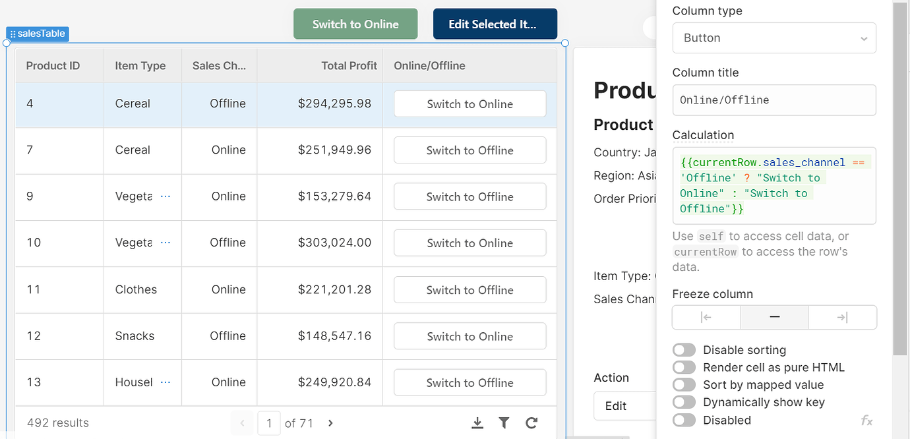
Task: Freeze the column to the left
Action: [x=706, y=317]
